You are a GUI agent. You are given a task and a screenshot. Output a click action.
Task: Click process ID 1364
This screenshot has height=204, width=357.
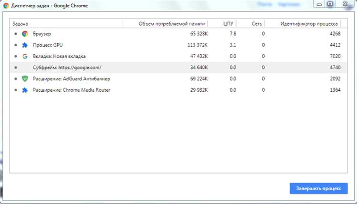click(x=335, y=90)
